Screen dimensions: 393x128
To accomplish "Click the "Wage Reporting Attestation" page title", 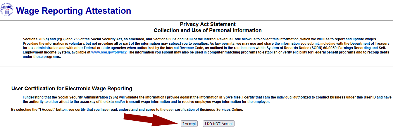I will (73, 11).
